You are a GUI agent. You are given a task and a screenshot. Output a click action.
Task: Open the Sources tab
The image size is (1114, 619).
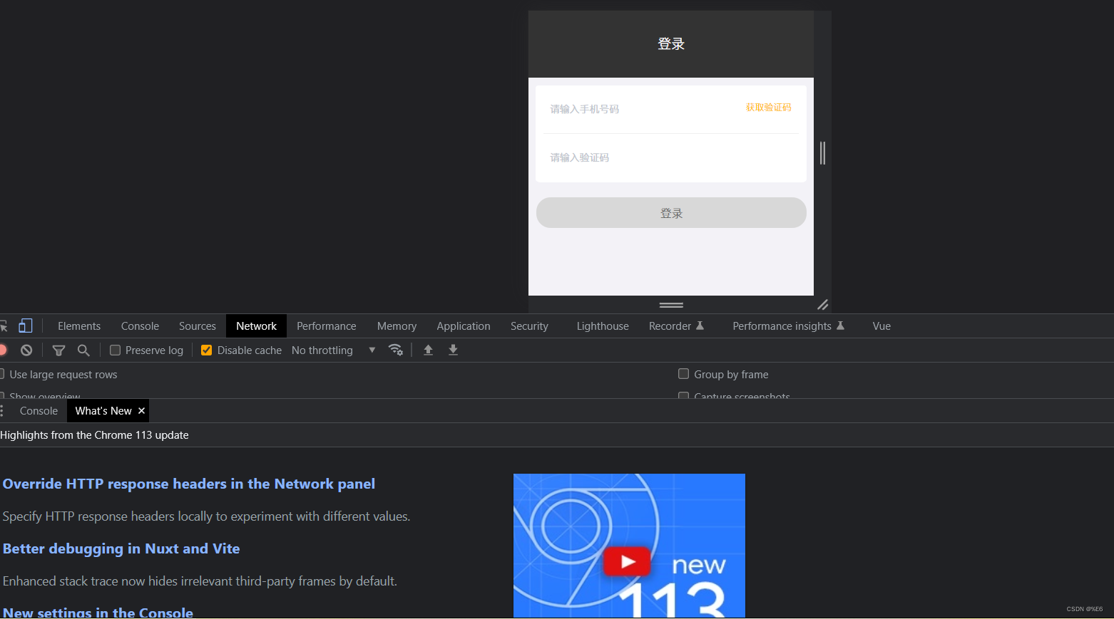click(x=198, y=326)
